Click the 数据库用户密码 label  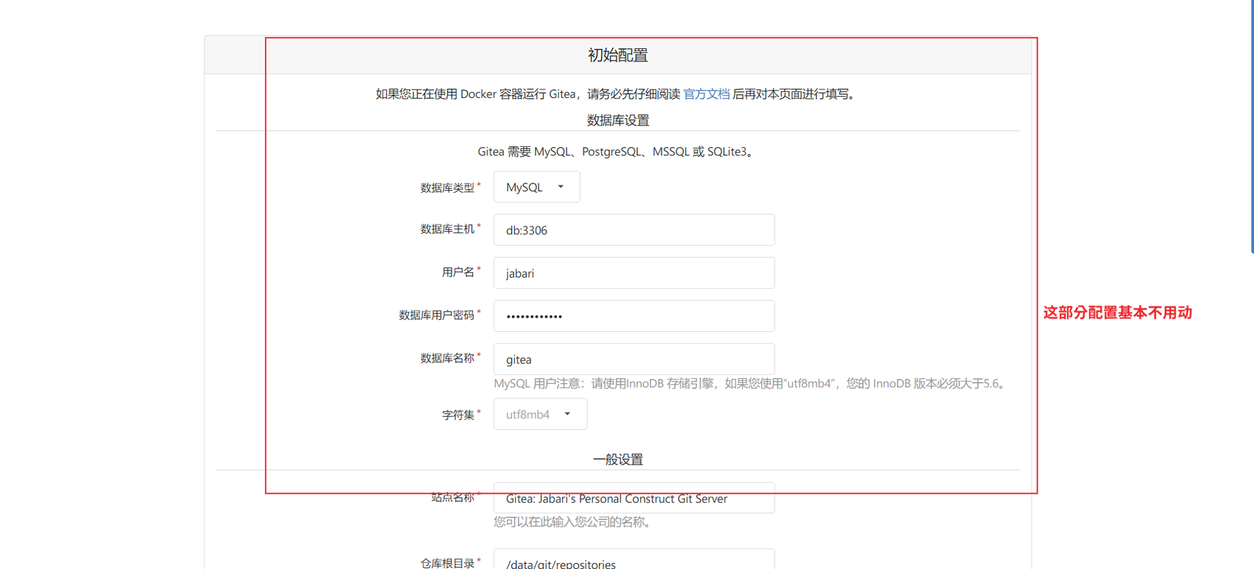point(436,316)
